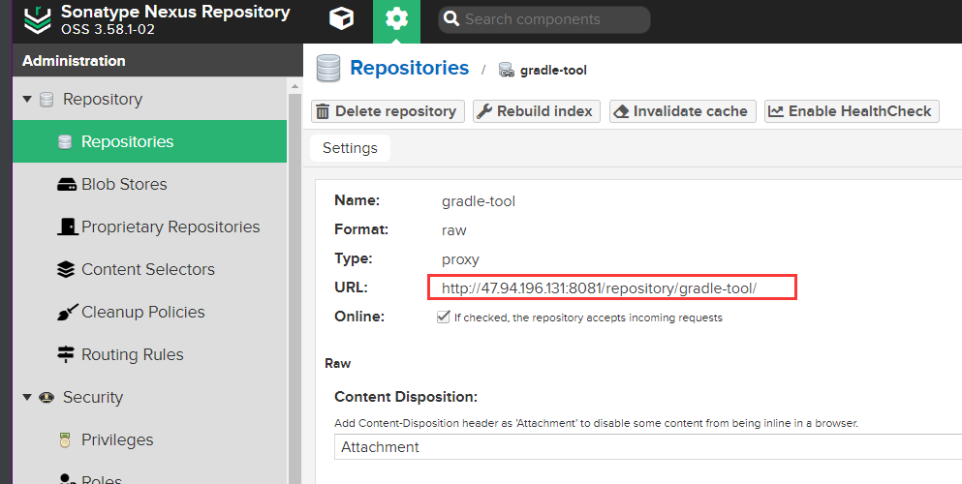
Task: Click the Sonatype Nexus logo icon
Action: click(x=37, y=20)
